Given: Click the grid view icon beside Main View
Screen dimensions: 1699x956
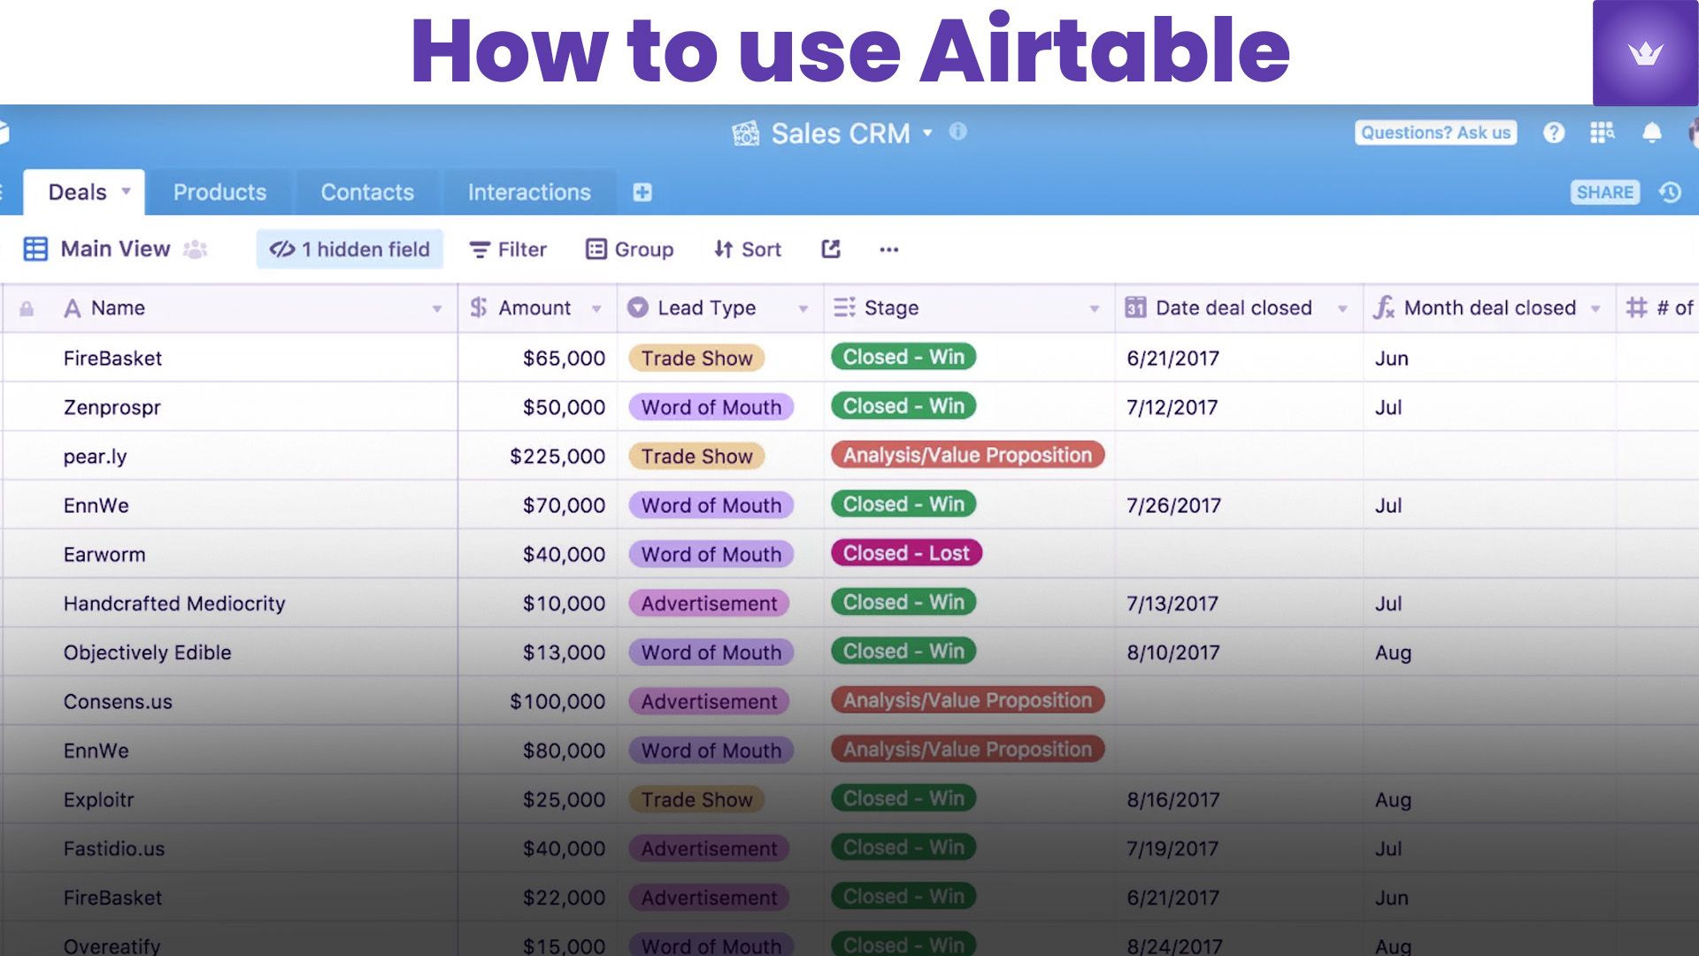Looking at the screenshot, I should tap(35, 250).
